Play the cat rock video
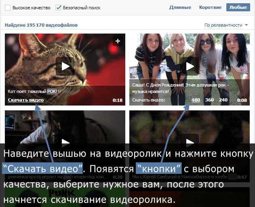The image size is (255, 207). [x=65, y=66]
